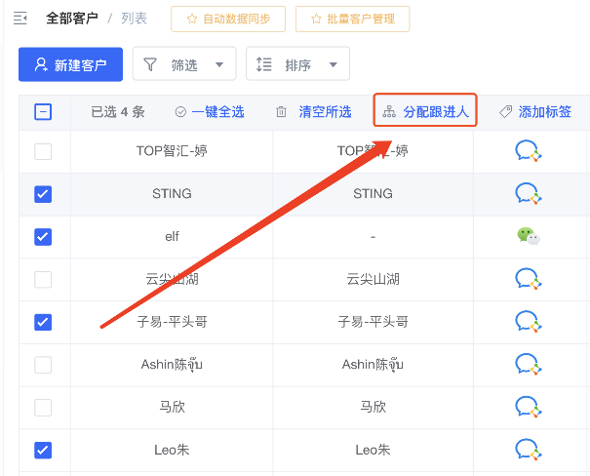Click second-column name STING
Viewport: 590px width, 476px height.
(x=373, y=193)
